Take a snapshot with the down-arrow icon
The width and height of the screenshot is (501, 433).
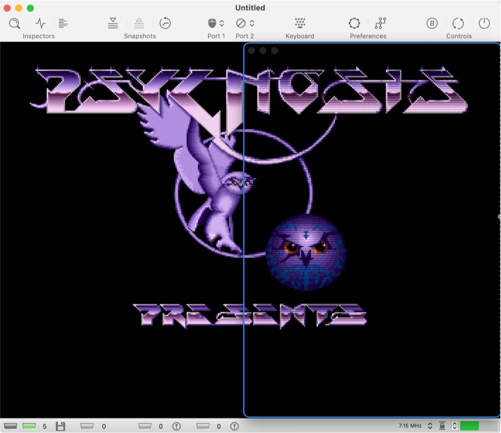coord(113,23)
